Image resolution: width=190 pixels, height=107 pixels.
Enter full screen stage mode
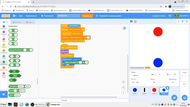point(187,21)
